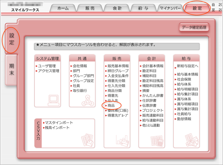This screenshot has height=165, width=223.
Task: Open 給与連動科目 link
Action: point(153,120)
